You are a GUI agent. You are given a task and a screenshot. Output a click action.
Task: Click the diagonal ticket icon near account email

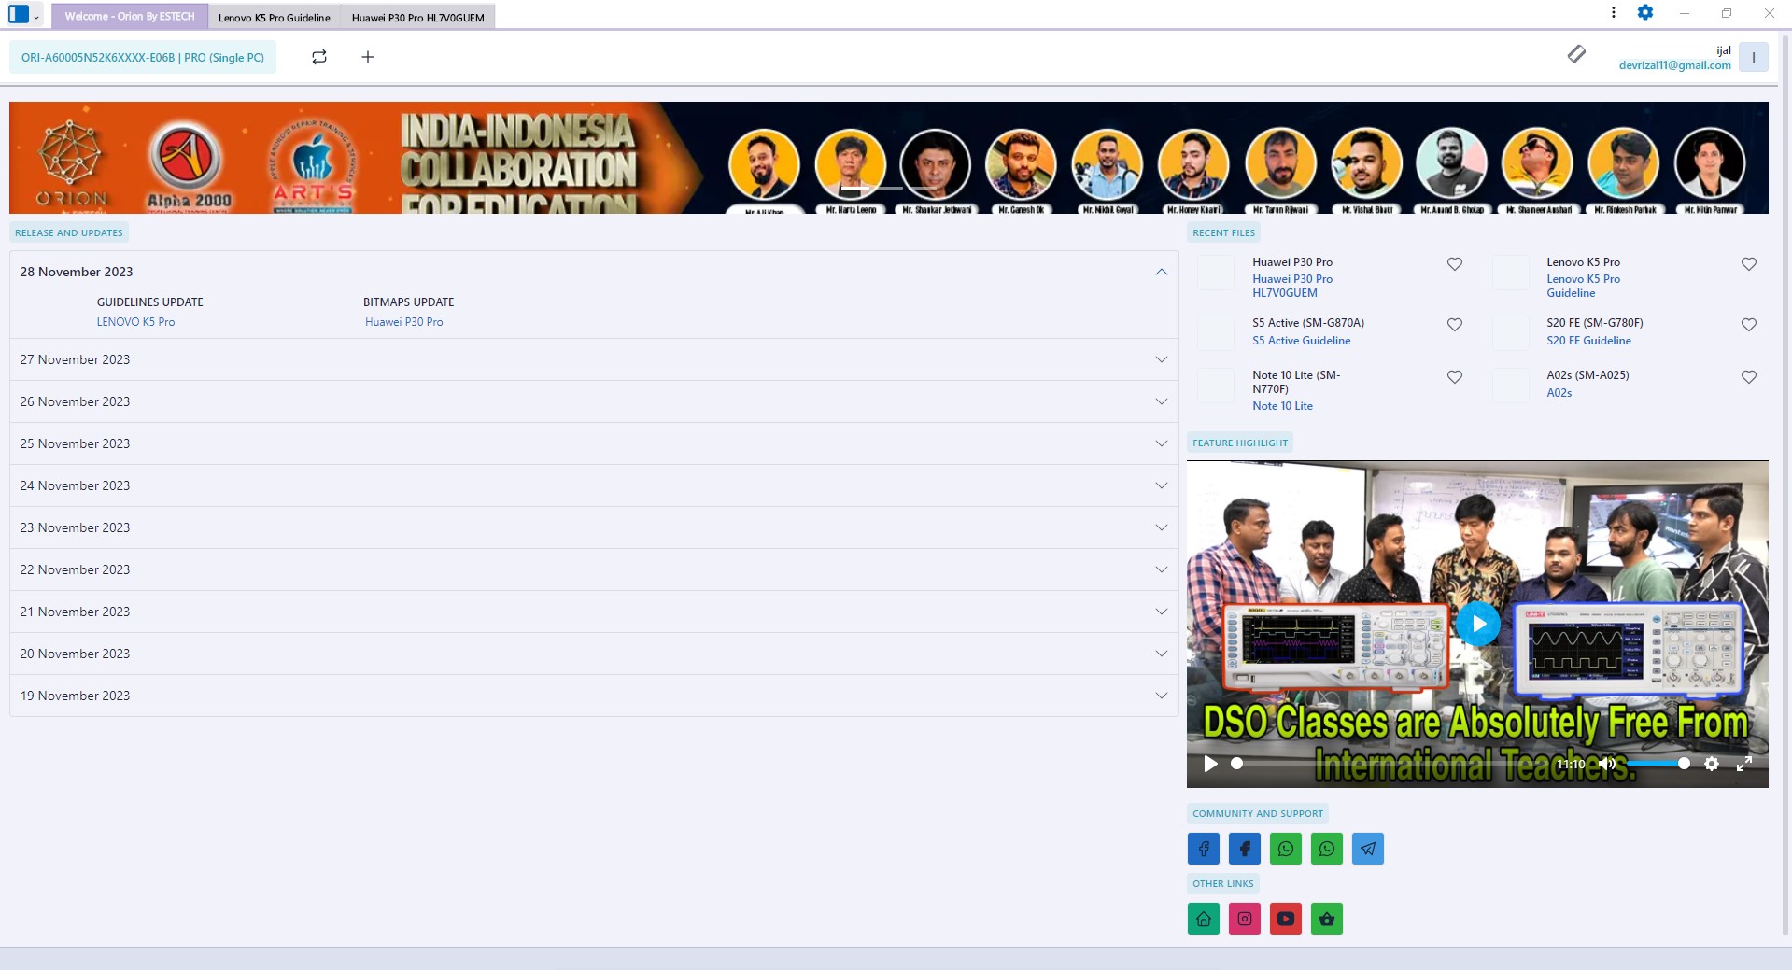pos(1576,54)
